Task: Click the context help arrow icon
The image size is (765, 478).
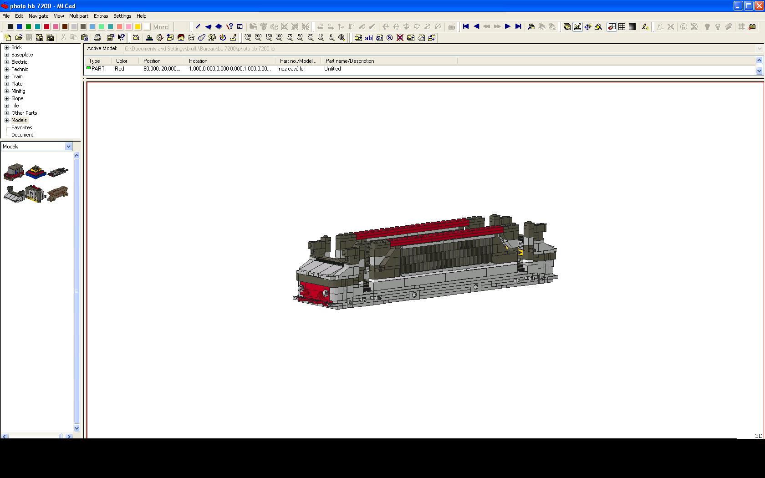Action: 121,38
